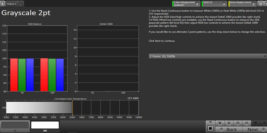The width and height of the screenshot is (267, 133).
Task: Expand the 2 Point 30,100% pattern selector
Action: pyautogui.click(x=207, y=56)
